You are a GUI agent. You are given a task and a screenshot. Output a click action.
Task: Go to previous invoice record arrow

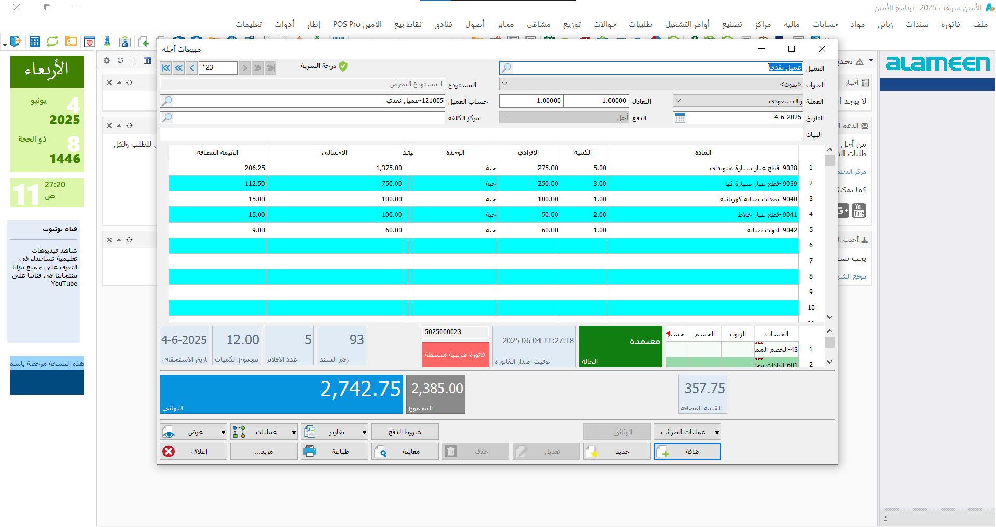pos(192,67)
